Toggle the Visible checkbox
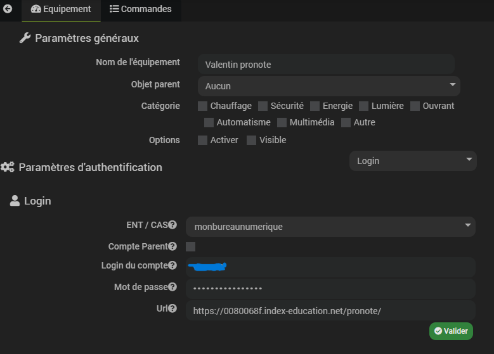Screen dimensions: 494x354 point(252,140)
